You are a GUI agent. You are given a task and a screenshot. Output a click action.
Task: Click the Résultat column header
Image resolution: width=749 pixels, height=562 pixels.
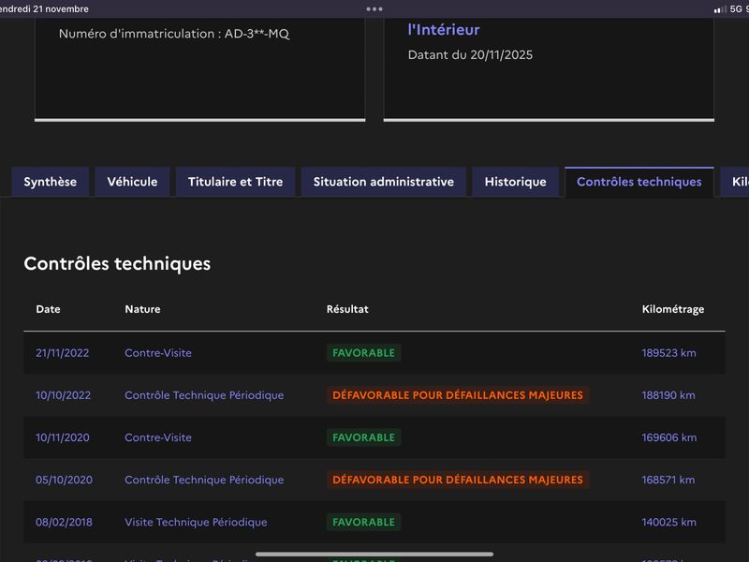click(347, 309)
